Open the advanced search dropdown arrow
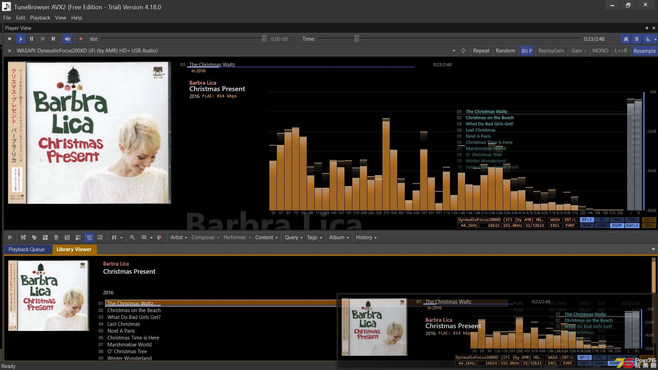 pos(151,238)
